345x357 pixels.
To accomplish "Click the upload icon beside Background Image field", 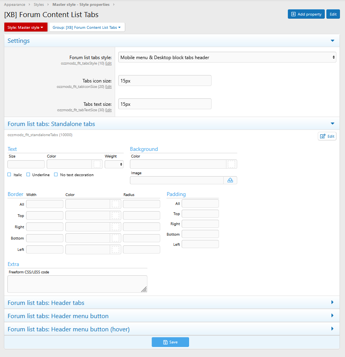I will pyautogui.click(x=230, y=180).
